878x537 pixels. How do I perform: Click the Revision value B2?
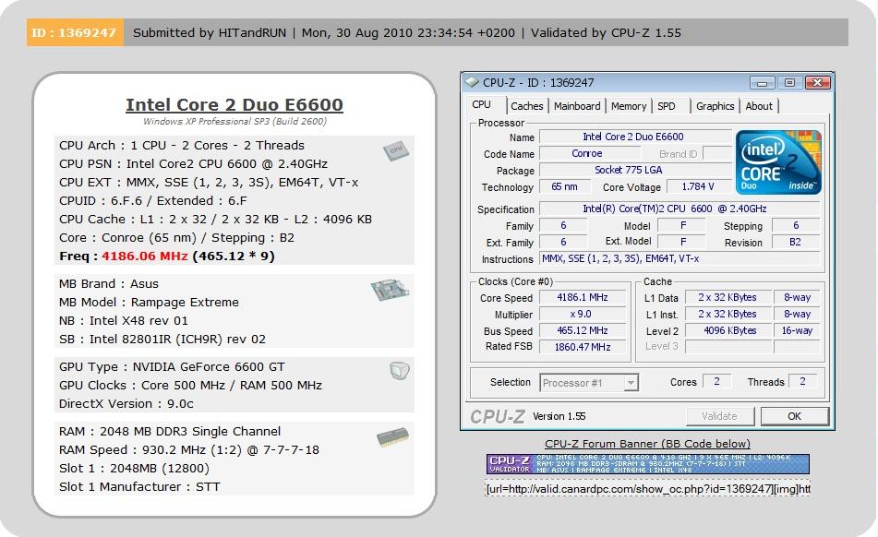pyautogui.click(x=795, y=243)
